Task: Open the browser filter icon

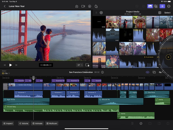Action: (101, 13)
